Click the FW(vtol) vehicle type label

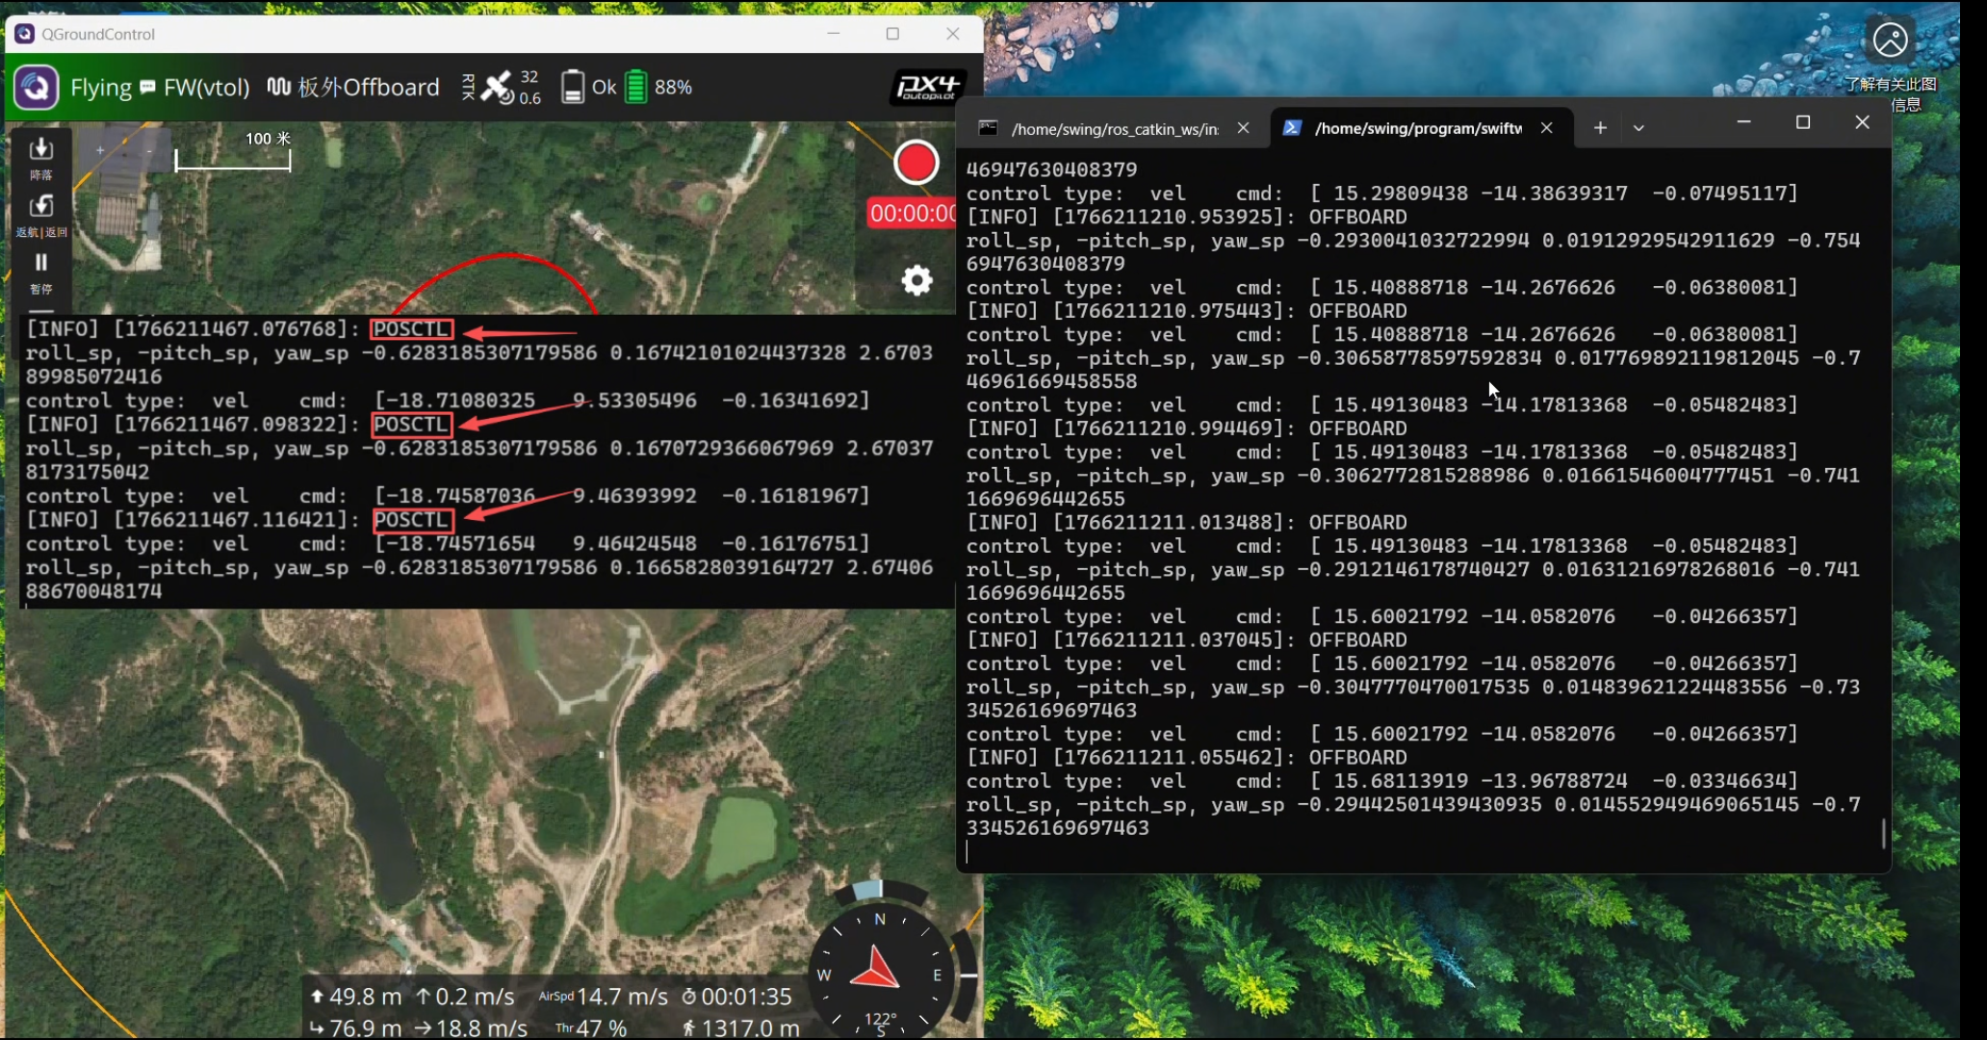coord(206,88)
